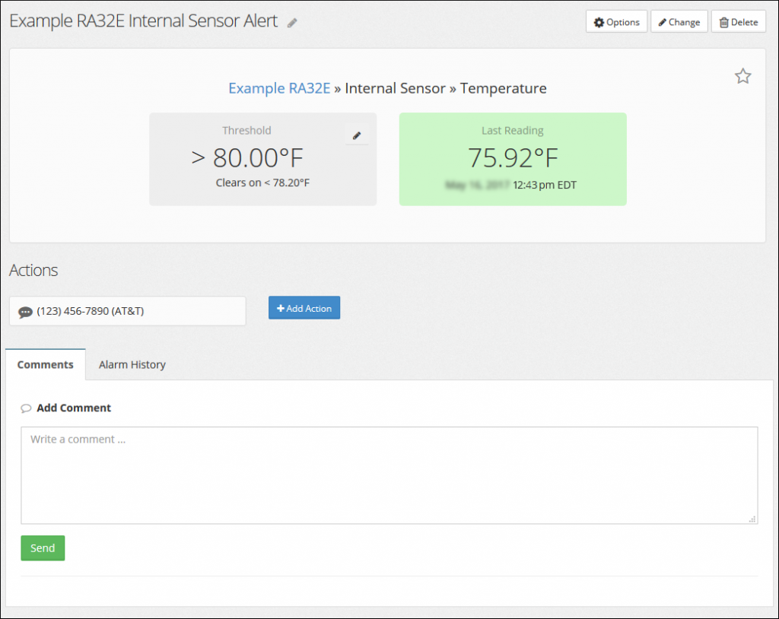Click the Delete button
The height and width of the screenshot is (619, 779).
pyautogui.click(x=738, y=21)
